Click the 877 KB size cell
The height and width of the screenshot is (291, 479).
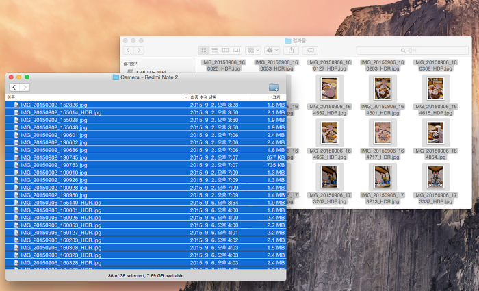pos(276,157)
